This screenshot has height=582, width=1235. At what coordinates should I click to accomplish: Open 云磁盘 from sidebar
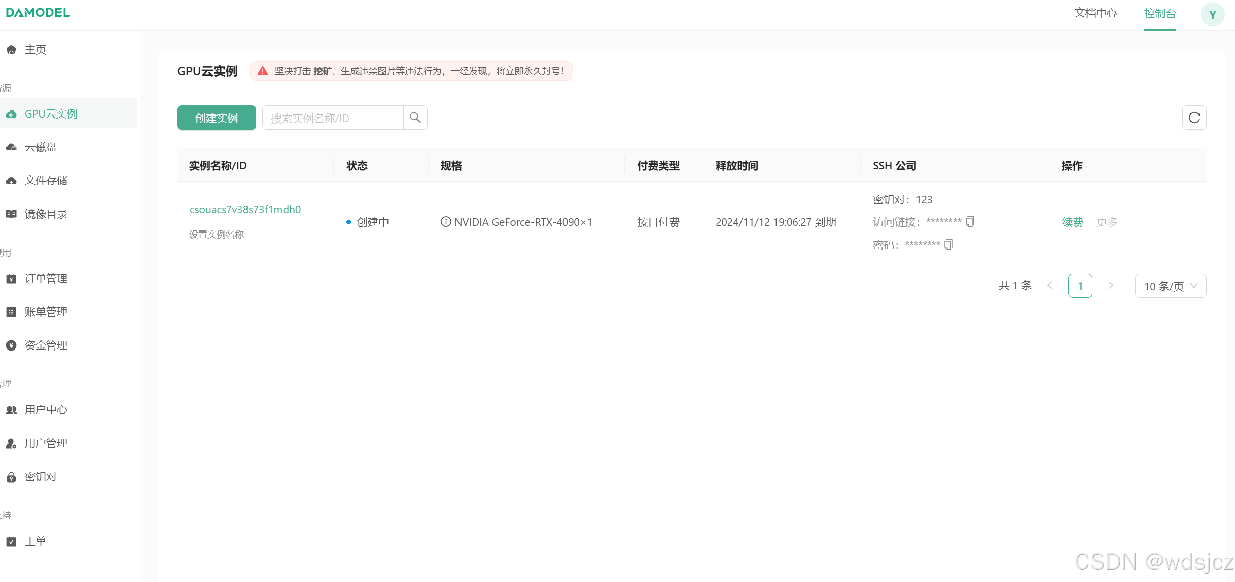tap(41, 147)
